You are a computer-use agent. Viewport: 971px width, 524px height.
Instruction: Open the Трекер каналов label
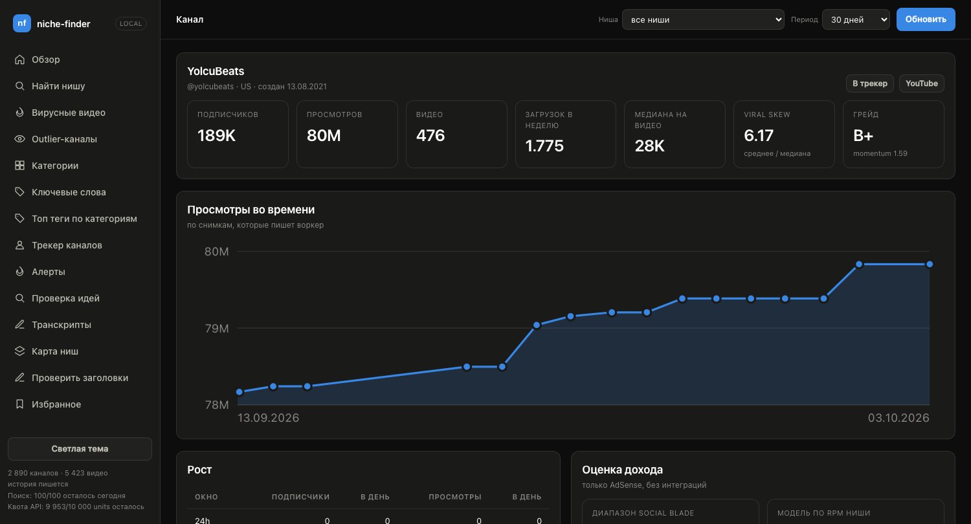67,245
